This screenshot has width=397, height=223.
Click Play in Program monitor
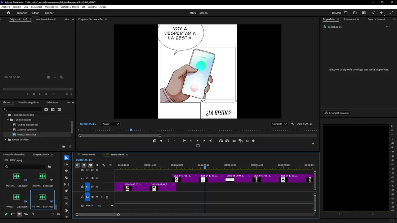coord(197,141)
